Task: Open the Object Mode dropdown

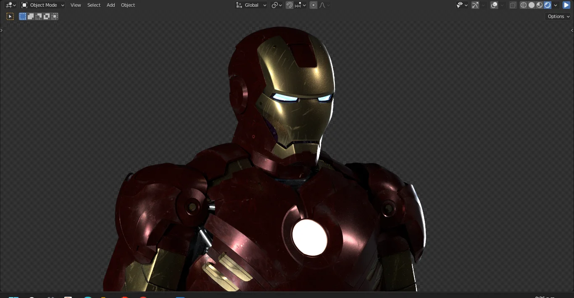Action: 42,5
